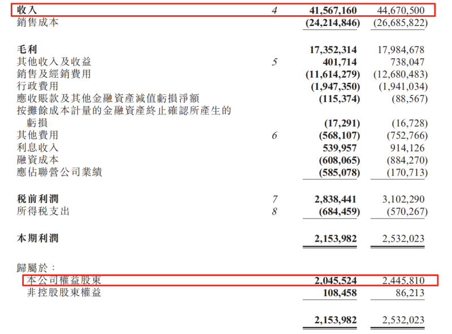The width and height of the screenshot is (452, 334).
Task: Select prior pre-tax profit 3,102,290
Action: (x=403, y=199)
